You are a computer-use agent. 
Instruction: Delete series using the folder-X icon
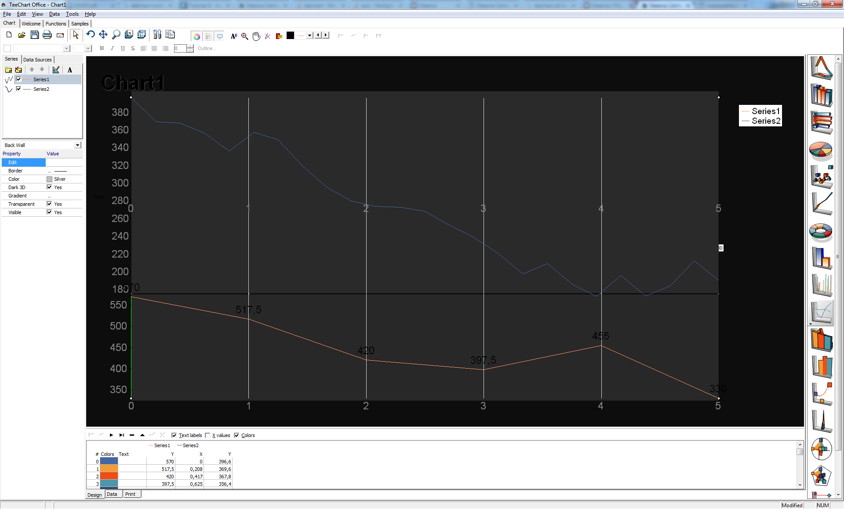tap(18, 70)
